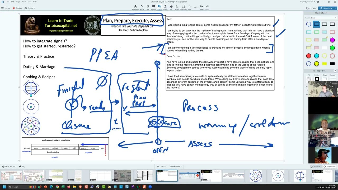Toggle the Properties panel
This screenshot has width=338, height=190.
click(330, 167)
